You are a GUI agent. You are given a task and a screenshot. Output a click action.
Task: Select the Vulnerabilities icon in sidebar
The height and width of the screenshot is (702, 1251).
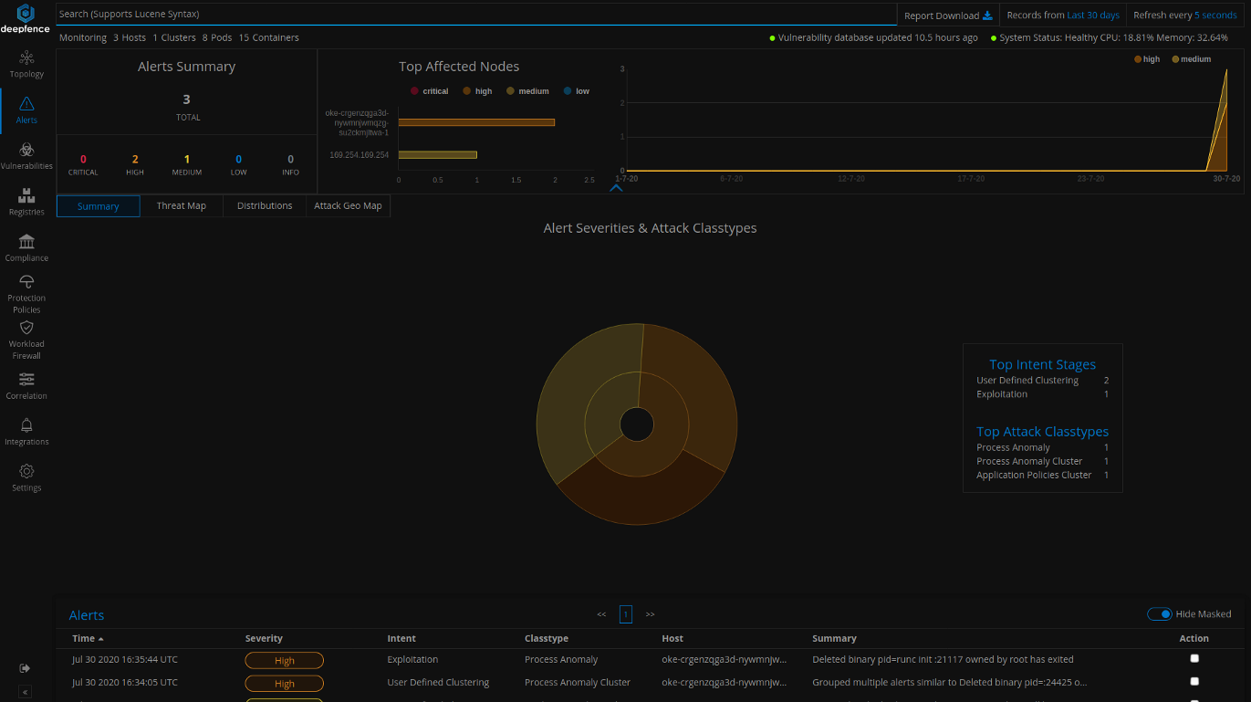[26, 151]
